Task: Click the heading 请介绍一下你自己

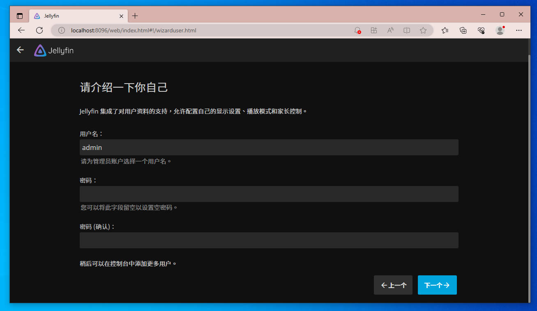Action: point(124,87)
